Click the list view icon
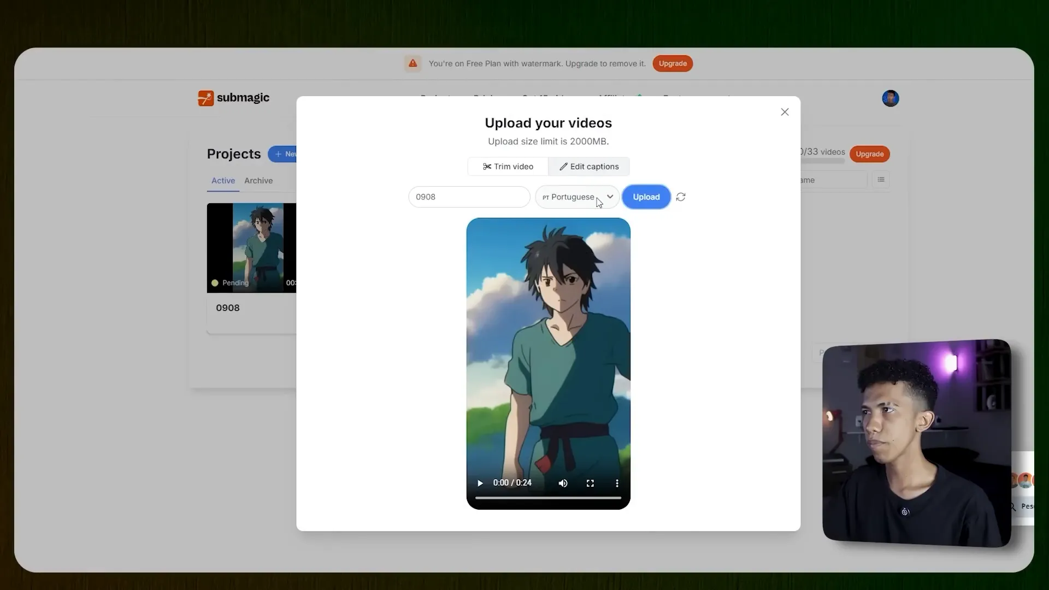The width and height of the screenshot is (1049, 590). (x=881, y=180)
